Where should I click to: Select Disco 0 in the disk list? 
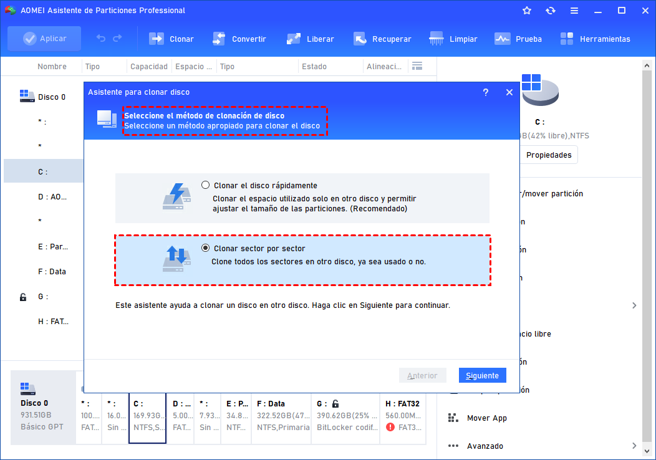pos(44,97)
